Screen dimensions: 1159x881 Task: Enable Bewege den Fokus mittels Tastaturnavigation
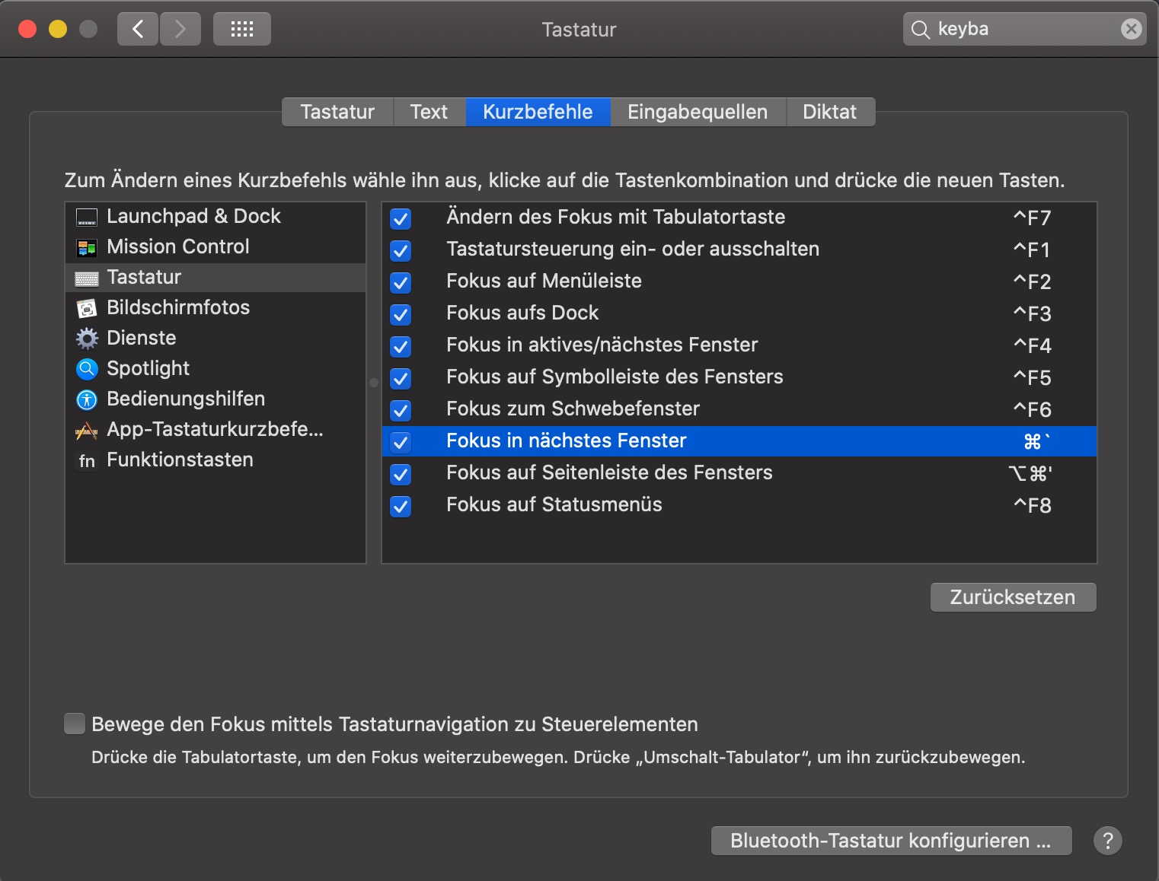[x=74, y=724]
